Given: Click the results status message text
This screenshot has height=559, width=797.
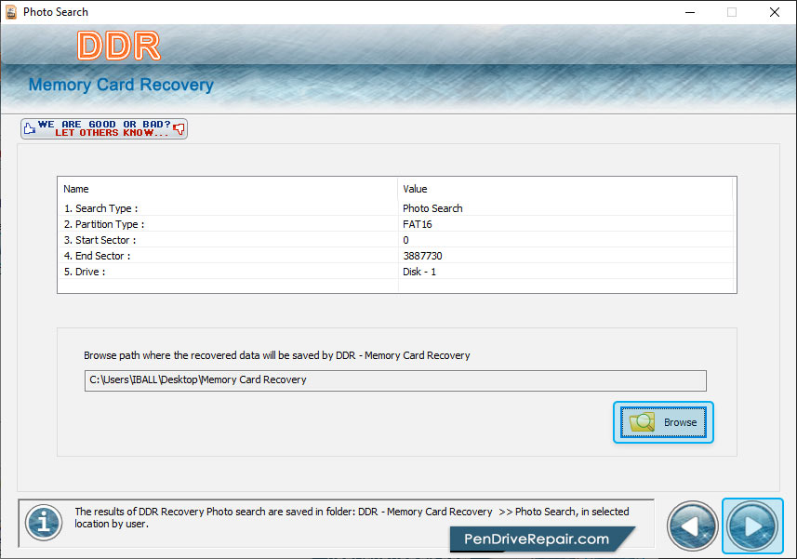Looking at the screenshot, I should (352, 517).
